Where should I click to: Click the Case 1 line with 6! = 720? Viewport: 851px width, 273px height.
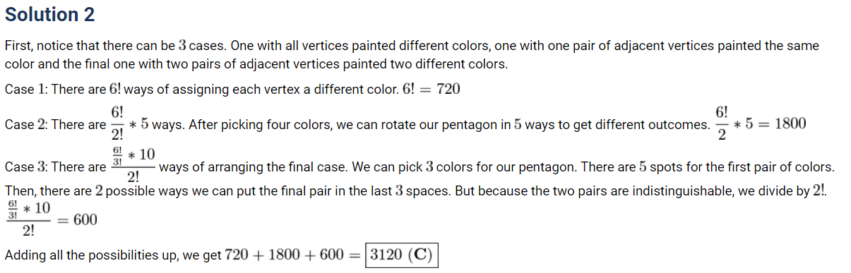pyautogui.click(x=232, y=90)
